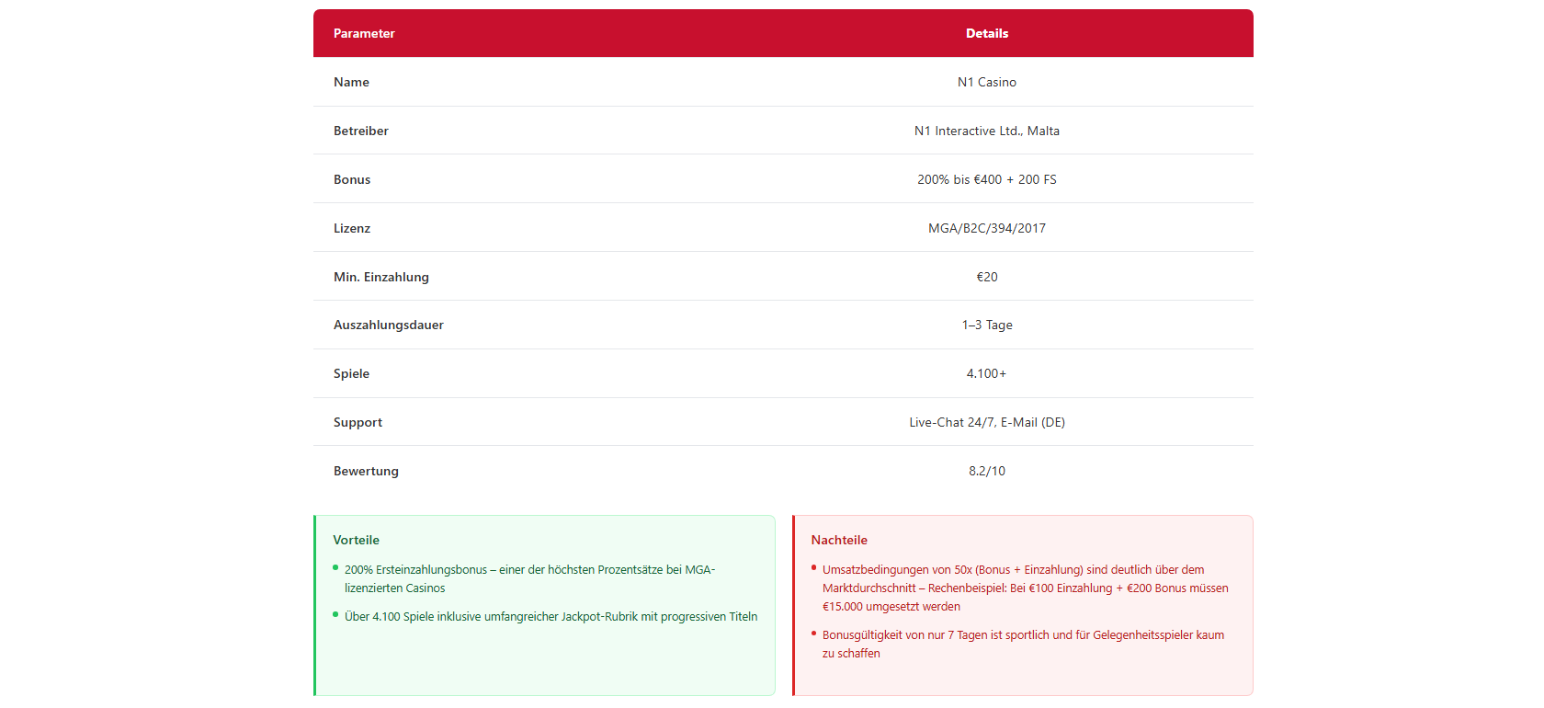Click the Bonusgültigkeit 7 Tagen disadvantage item

pos(1022,644)
